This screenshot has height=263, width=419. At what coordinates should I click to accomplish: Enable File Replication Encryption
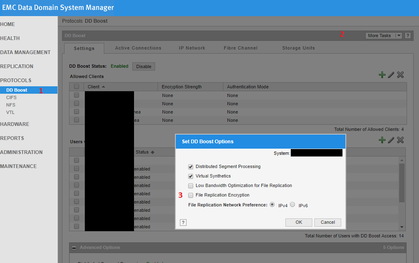click(x=191, y=195)
